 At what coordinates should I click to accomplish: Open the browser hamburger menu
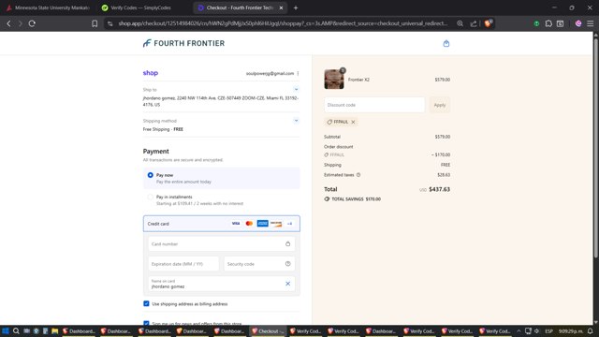591,23
